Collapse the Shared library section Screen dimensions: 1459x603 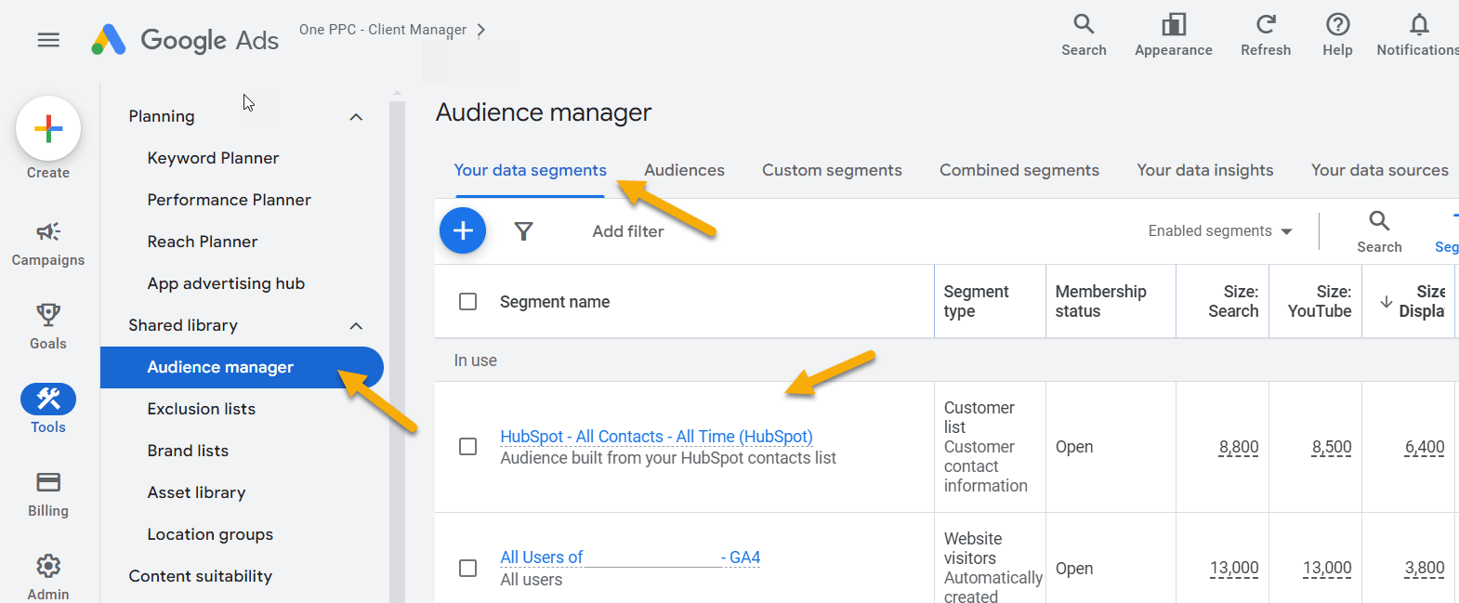click(x=356, y=326)
